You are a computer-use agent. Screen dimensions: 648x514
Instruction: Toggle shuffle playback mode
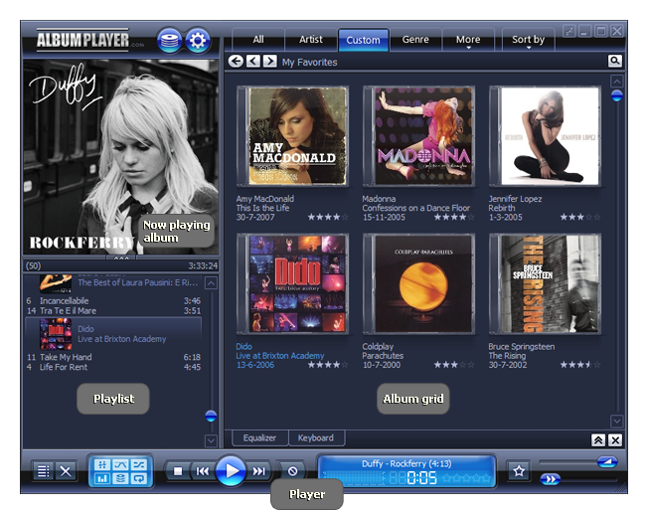(x=139, y=464)
